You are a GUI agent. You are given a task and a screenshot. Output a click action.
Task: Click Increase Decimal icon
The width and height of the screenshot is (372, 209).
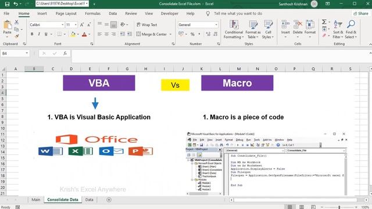tap(208, 34)
